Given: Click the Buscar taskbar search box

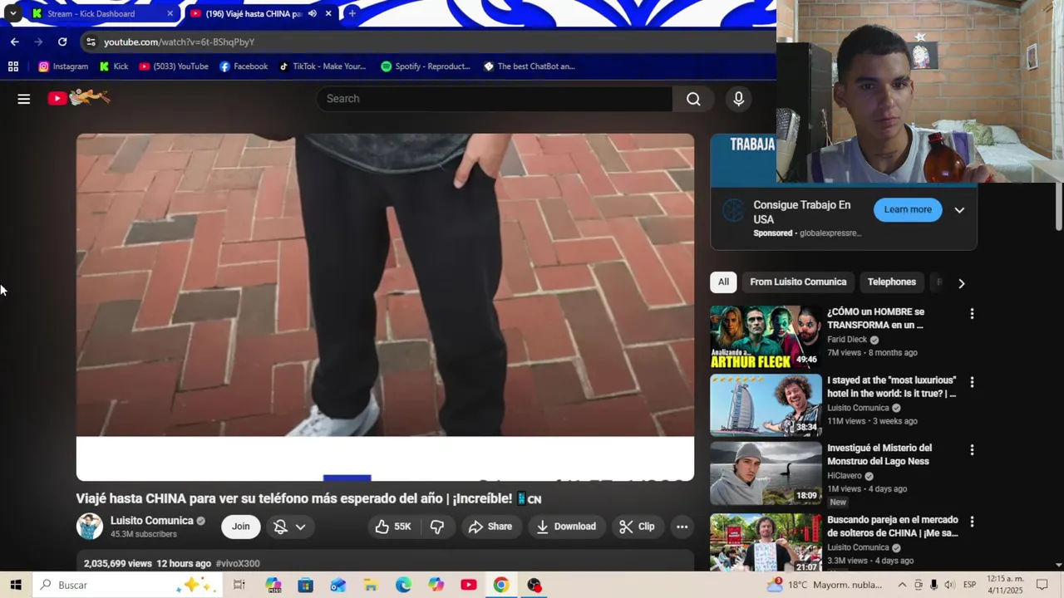Looking at the screenshot, I should coord(128,585).
